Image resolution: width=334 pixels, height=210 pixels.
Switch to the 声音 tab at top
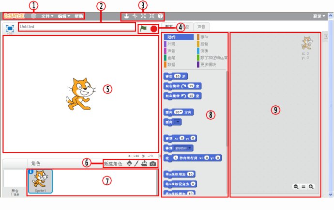(x=201, y=27)
